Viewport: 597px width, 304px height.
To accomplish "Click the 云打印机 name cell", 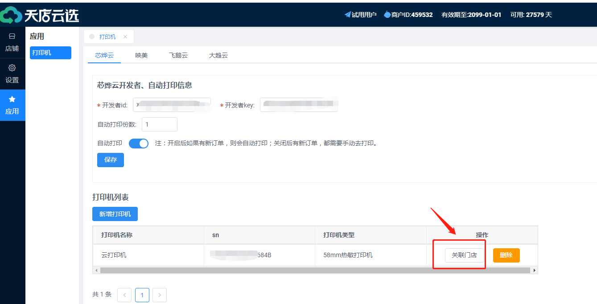I will [x=148, y=255].
